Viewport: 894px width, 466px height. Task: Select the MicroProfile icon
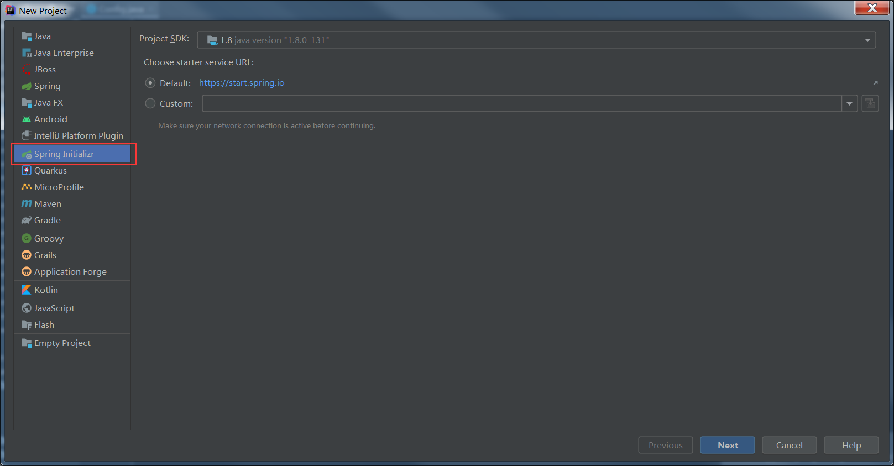[27, 187]
